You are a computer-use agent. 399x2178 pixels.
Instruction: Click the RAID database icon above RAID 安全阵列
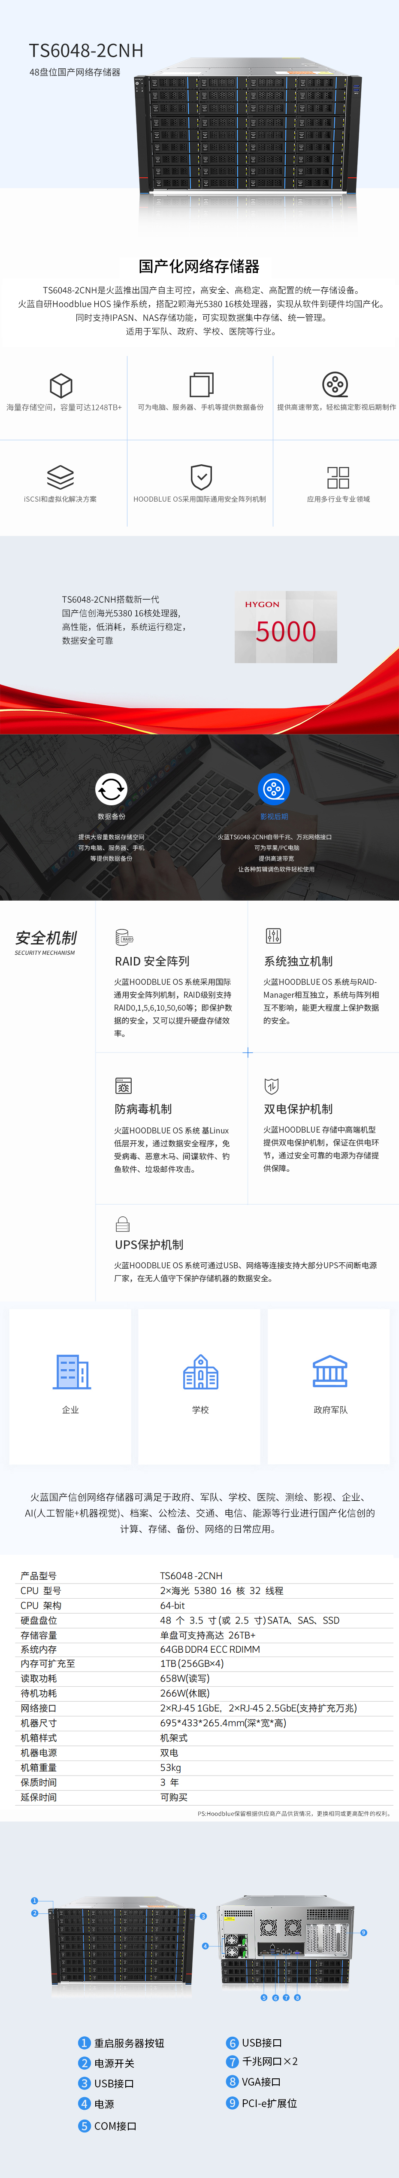pos(124,936)
